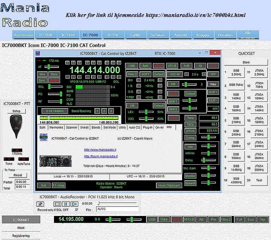Open Software navigation item
Screen dimensions: 271x240
click(x=158, y=35)
